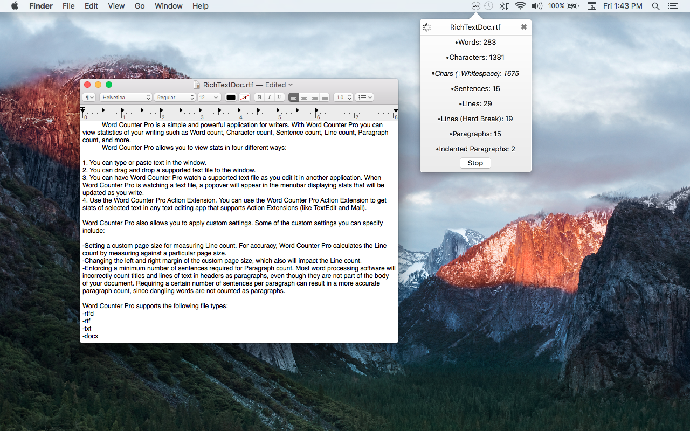Open the Time Machine menubar icon
Screen dimensions: 690x431
pyautogui.click(x=488, y=6)
